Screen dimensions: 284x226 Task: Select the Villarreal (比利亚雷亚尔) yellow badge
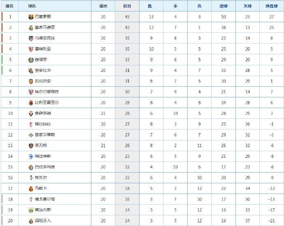coord(31,103)
